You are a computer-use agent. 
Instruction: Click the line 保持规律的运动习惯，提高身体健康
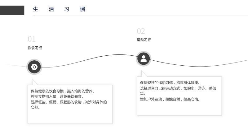pos(170,83)
